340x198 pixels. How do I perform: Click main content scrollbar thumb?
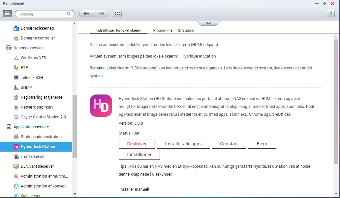pyautogui.click(x=336, y=102)
